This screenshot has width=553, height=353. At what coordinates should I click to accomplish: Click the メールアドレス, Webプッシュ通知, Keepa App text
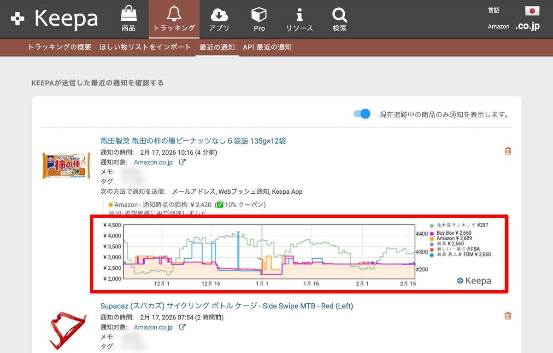(237, 191)
